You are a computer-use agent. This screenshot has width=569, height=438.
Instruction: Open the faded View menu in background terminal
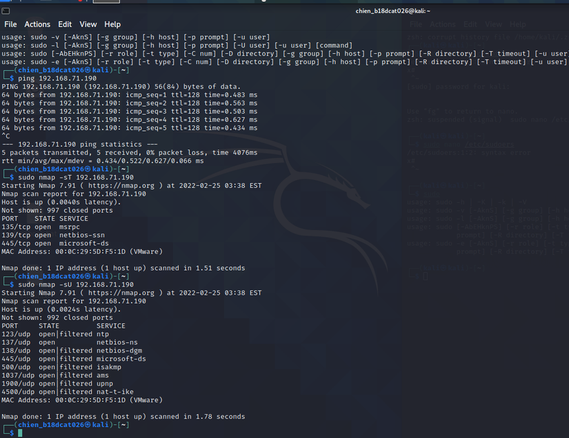pyautogui.click(x=494, y=24)
